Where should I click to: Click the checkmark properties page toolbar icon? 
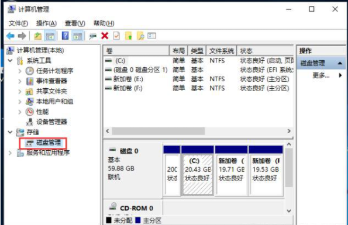click(116, 36)
